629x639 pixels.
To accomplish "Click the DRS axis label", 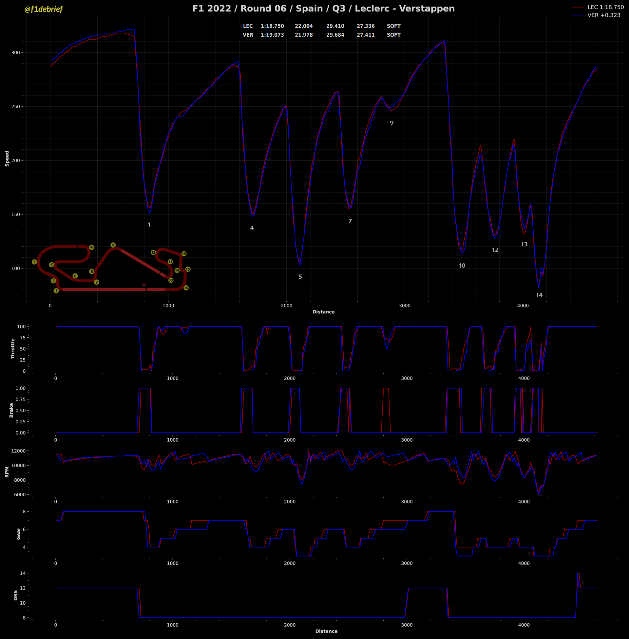I will [x=15, y=595].
